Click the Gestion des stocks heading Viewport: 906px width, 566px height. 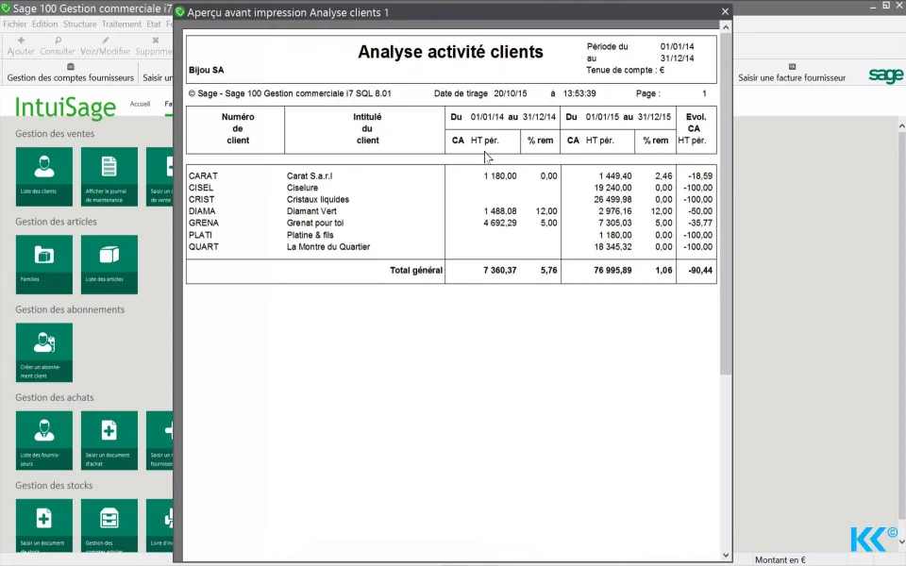click(54, 486)
